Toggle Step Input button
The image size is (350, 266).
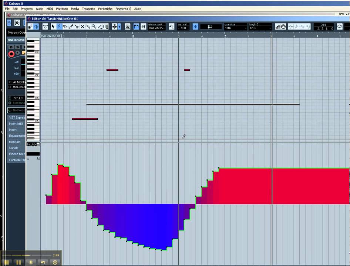(277, 27)
